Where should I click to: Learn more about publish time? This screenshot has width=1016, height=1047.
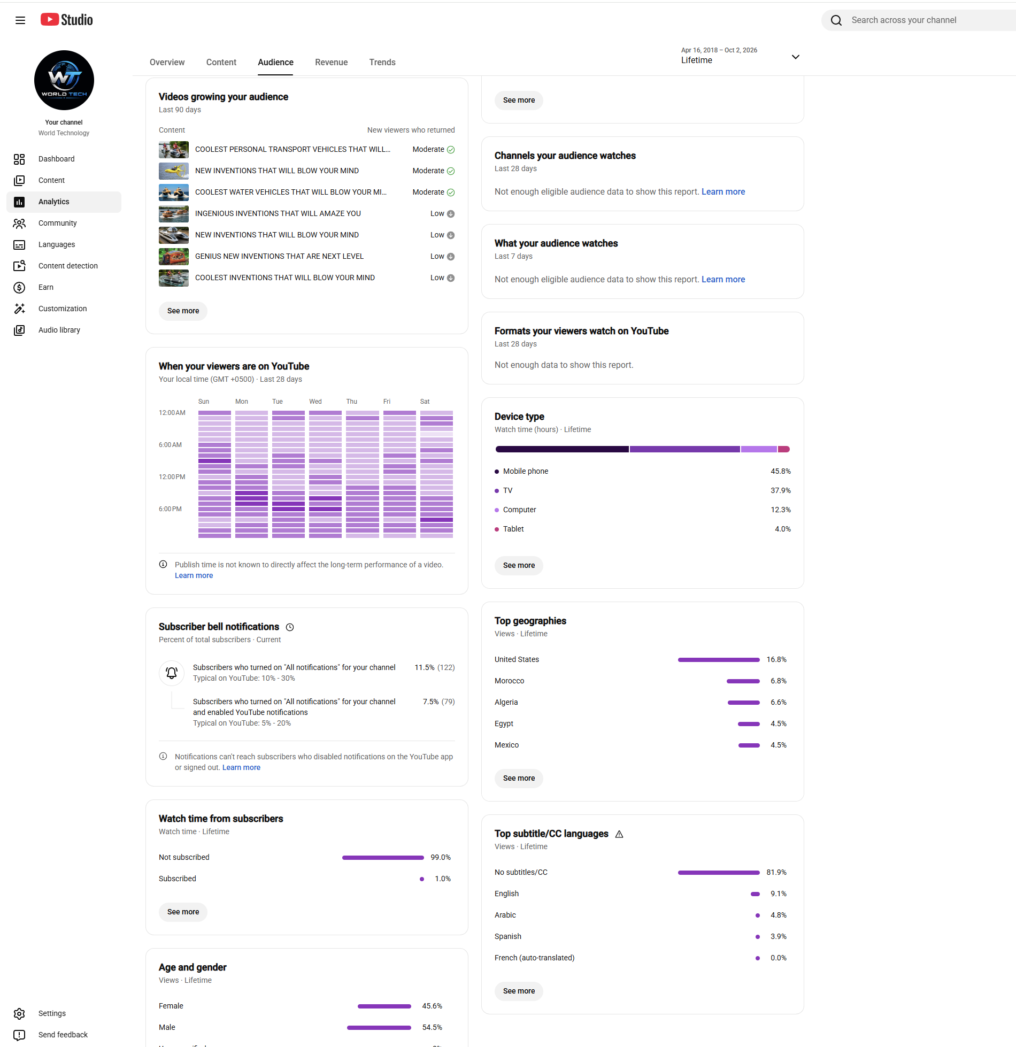coord(194,575)
